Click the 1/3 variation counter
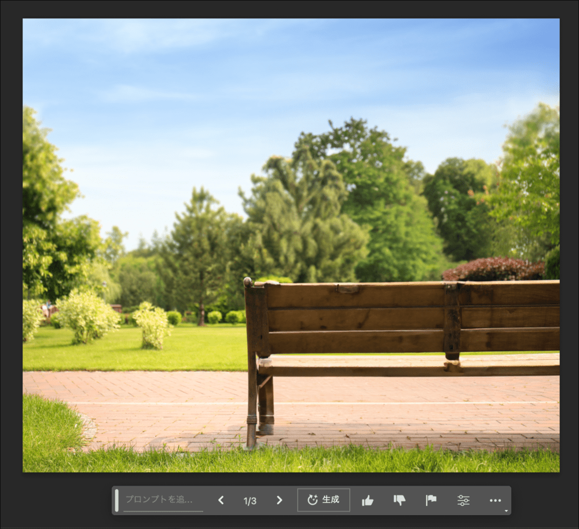Image resolution: width=579 pixels, height=529 pixels. (250, 501)
